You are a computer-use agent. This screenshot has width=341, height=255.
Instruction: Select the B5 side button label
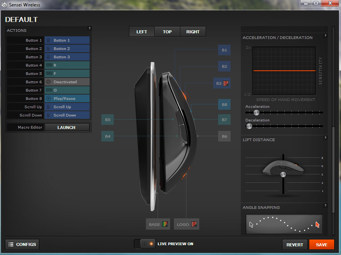coord(108,120)
